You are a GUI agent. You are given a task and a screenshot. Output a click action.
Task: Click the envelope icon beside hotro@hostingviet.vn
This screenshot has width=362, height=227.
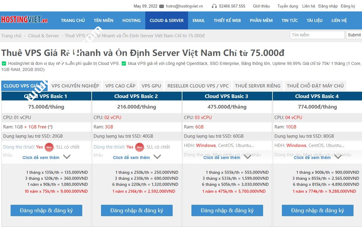click(162, 6)
